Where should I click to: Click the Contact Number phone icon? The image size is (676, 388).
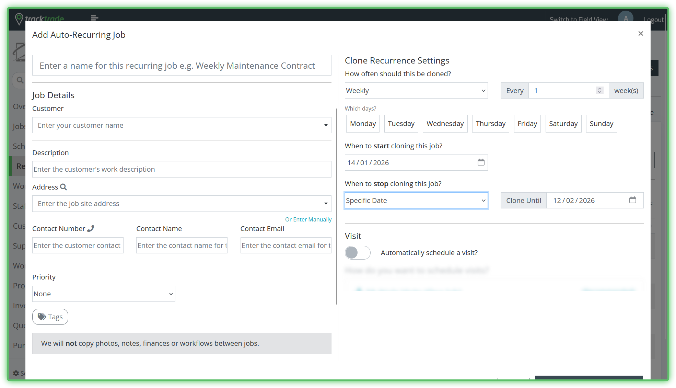click(91, 229)
